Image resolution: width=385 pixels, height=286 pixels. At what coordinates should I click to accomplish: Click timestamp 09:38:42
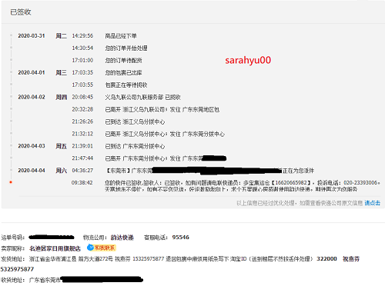coord(82,183)
